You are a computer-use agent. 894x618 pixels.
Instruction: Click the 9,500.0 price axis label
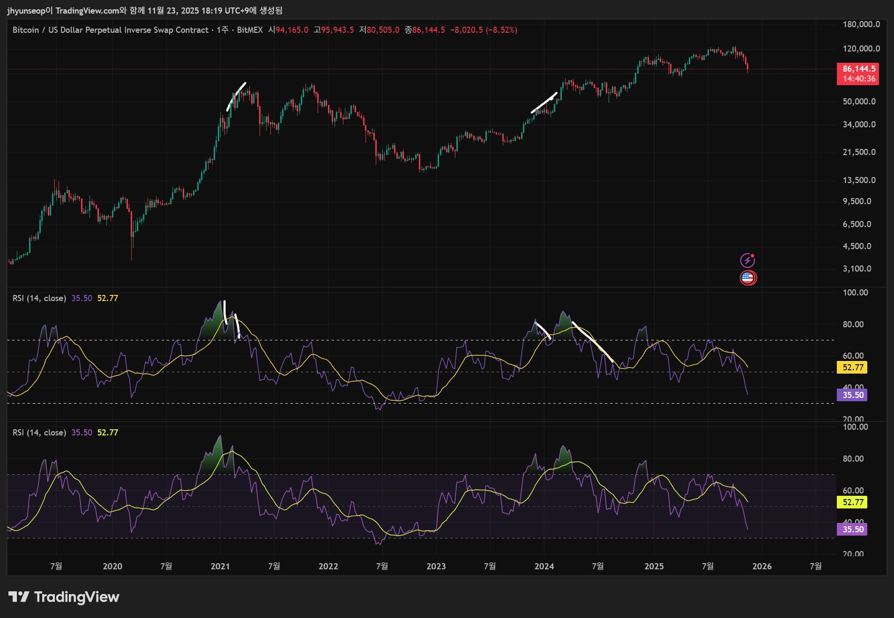(x=857, y=201)
